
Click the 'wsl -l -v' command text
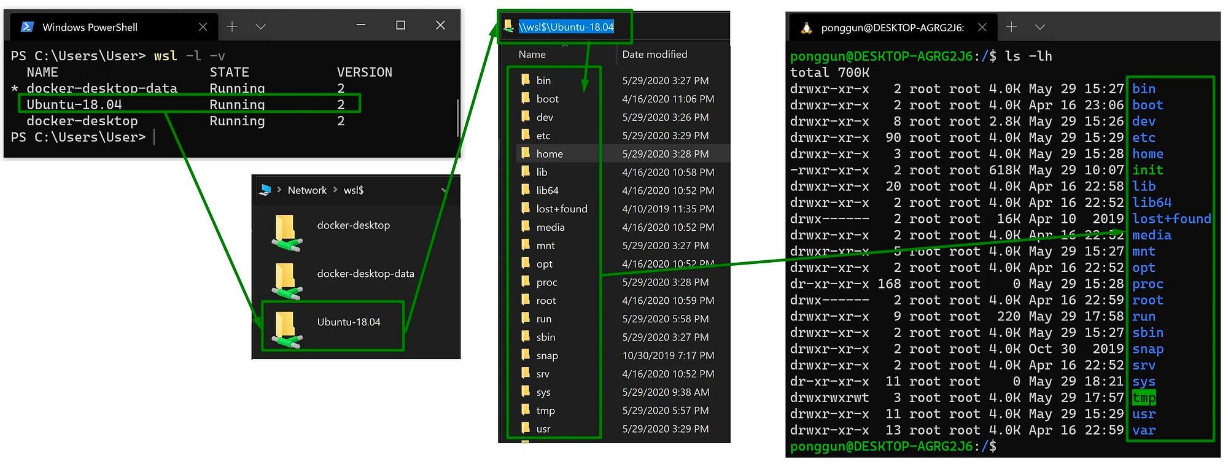[190, 56]
